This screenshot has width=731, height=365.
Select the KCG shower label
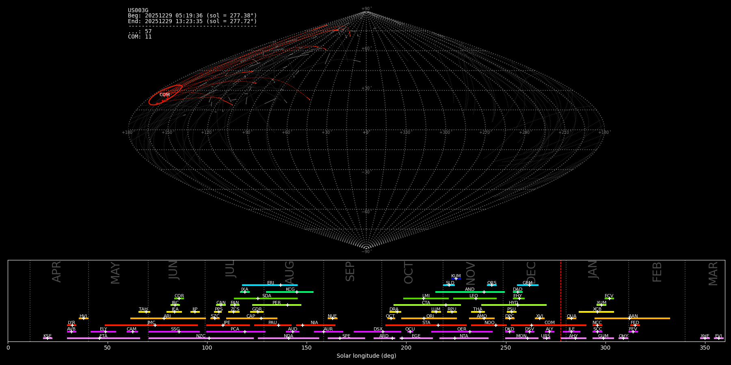pyautogui.click(x=290, y=290)
